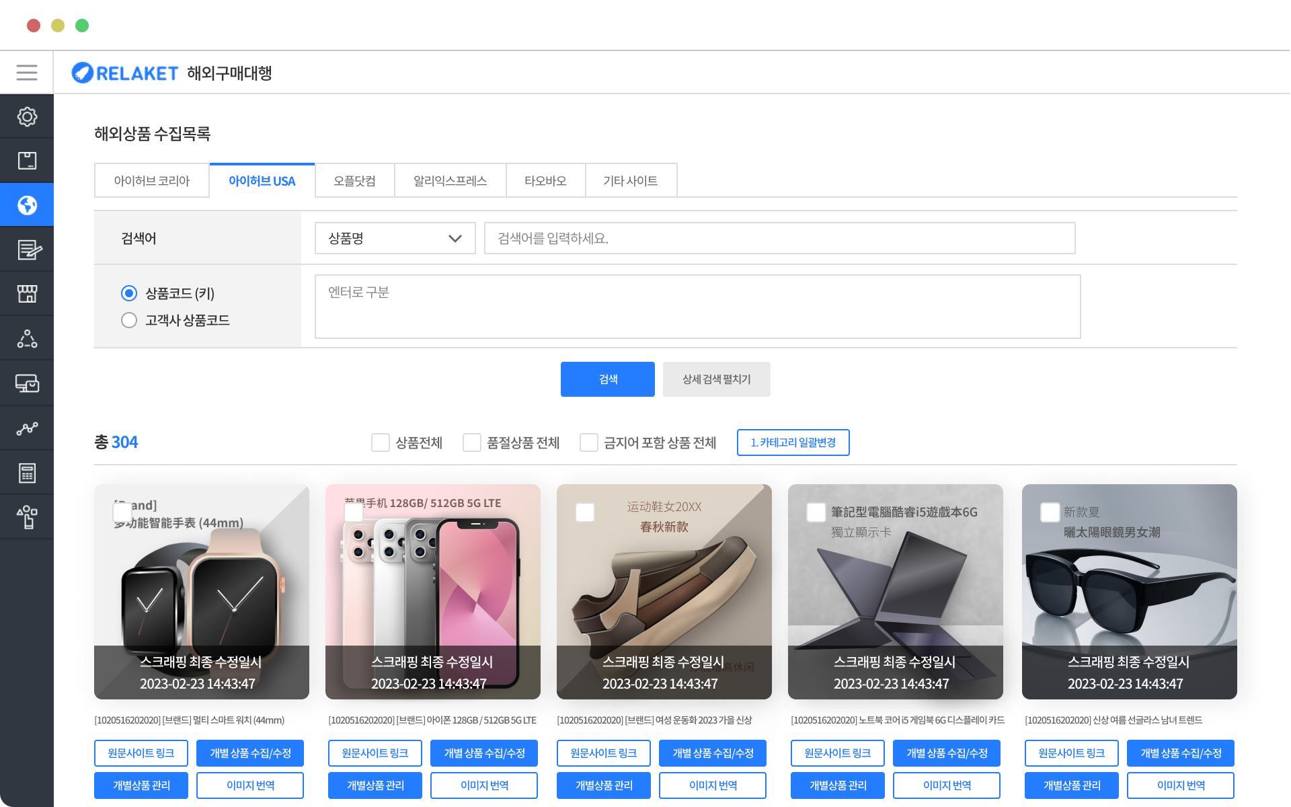This screenshot has height=807, width=1291.
Task: Switch to the 타오바오 tab
Action: click(x=545, y=180)
